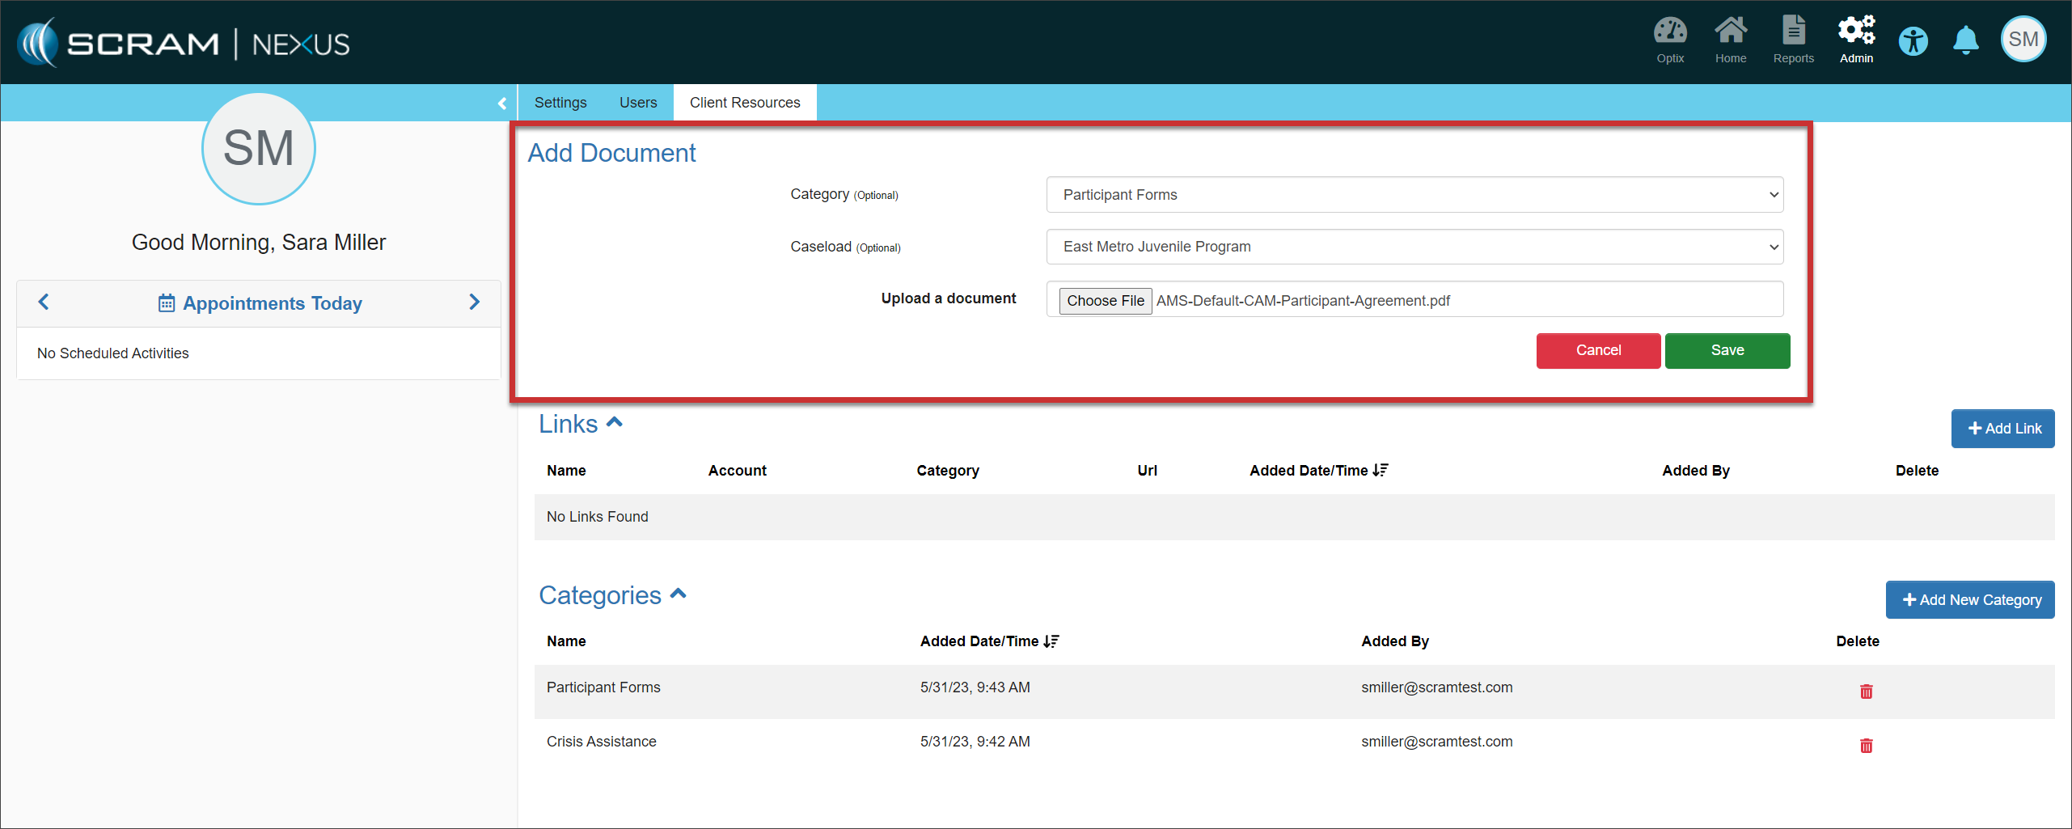This screenshot has width=2072, height=829.
Task: Open the SM user profile avatar
Action: tap(2023, 40)
